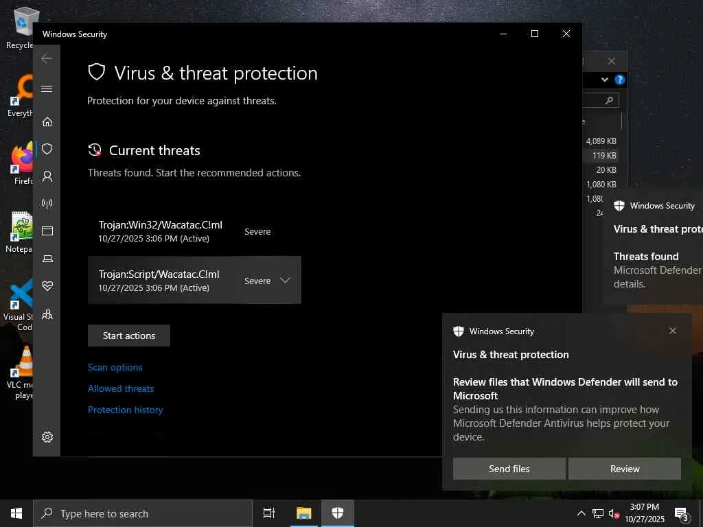Click the Current threats history icon

pyautogui.click(x=95, y=150)
